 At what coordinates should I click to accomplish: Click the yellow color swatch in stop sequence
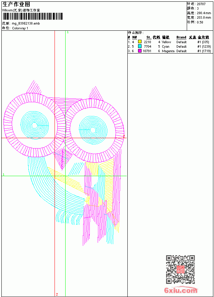point(140,41)
